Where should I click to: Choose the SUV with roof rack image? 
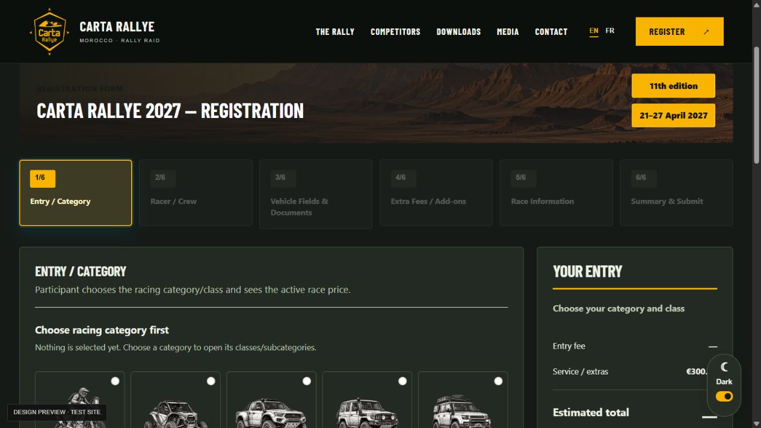pyautogui.click(x=463, y=411)
